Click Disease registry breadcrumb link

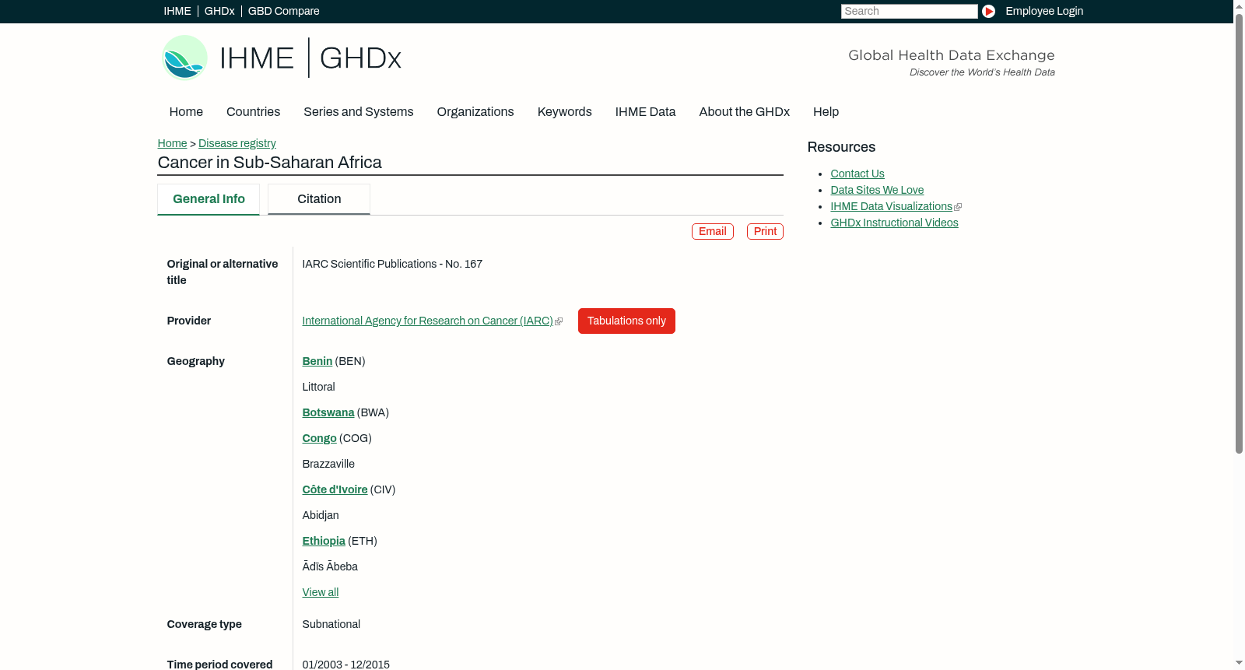click(237, 143)
